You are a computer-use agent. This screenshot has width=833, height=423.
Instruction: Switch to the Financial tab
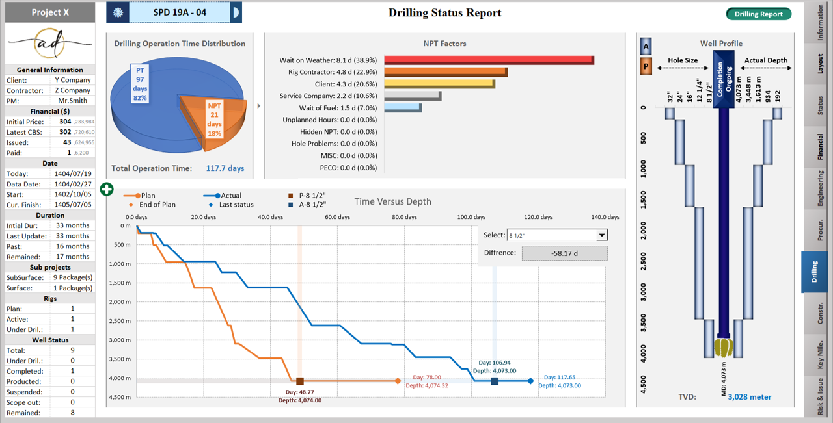click(820, 147)
